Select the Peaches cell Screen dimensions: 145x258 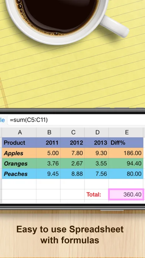click(19, 174)
